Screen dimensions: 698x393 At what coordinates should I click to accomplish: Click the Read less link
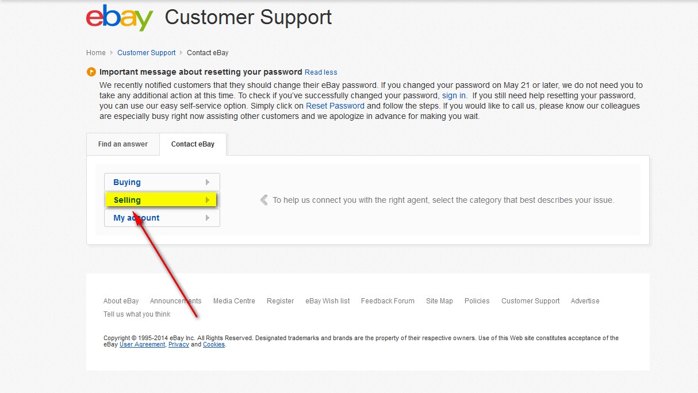[x=320, y=72]
